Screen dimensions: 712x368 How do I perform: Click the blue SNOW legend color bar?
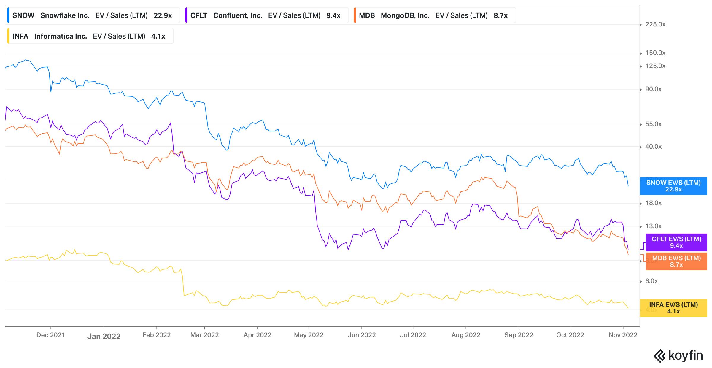pyautogui.click(x=8, y=15)
